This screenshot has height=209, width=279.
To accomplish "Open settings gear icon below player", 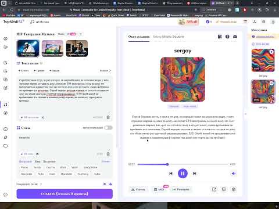I will click(x=234, y=189).
